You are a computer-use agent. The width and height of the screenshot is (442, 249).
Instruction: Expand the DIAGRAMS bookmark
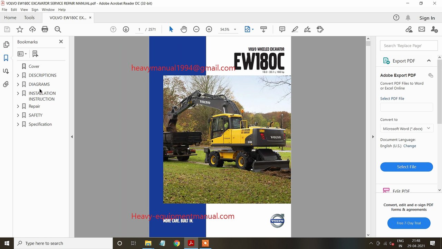pyautogui.click(x=18, y=84)
